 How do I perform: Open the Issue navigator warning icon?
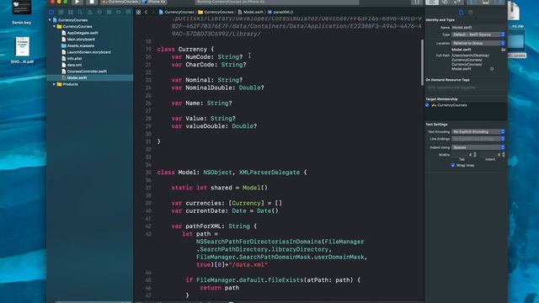(x=90, y=12)
